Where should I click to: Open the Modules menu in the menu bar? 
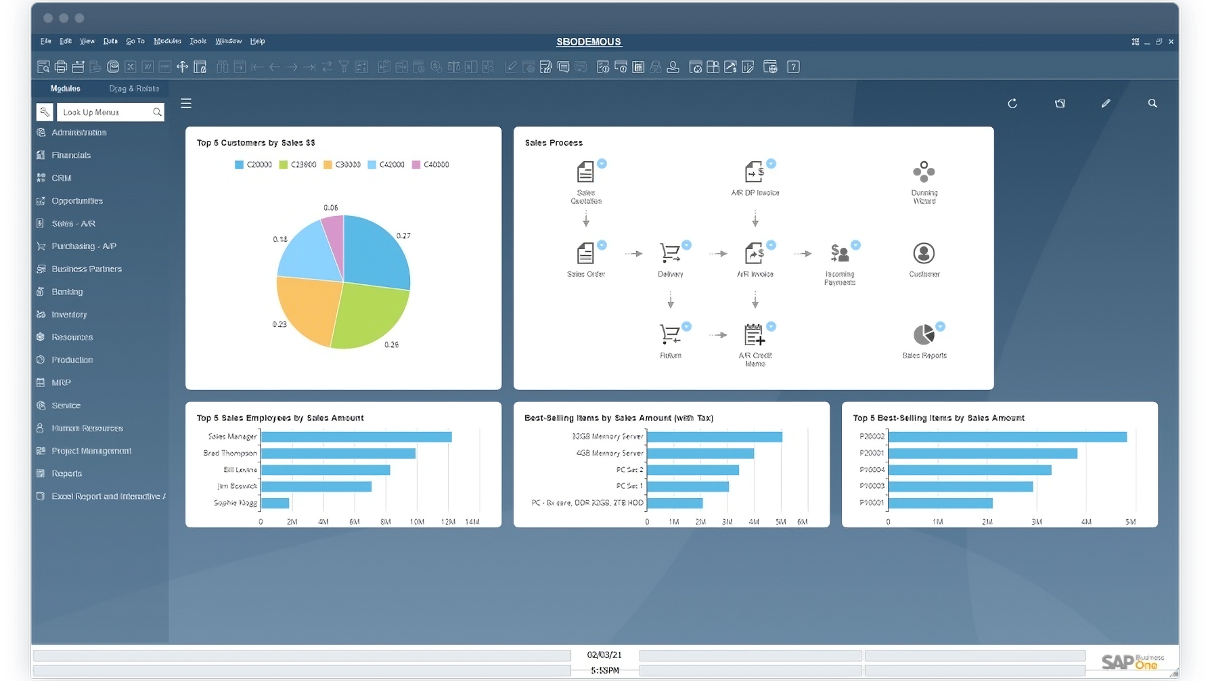pos(167,41)
